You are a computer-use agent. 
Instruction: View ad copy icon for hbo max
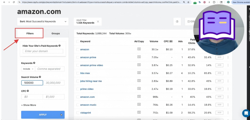pyautogui.click(x=139, y=73)
